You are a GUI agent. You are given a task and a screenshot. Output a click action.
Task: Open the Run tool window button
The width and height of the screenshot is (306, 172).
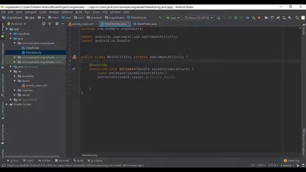click(x=13, y=161)
